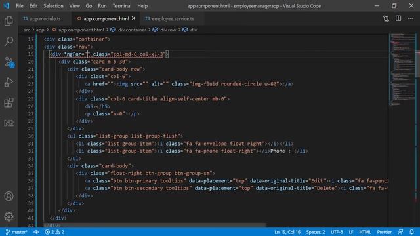Close the app.component.html tab
The image size is (420, 236).
pos(133,18)
